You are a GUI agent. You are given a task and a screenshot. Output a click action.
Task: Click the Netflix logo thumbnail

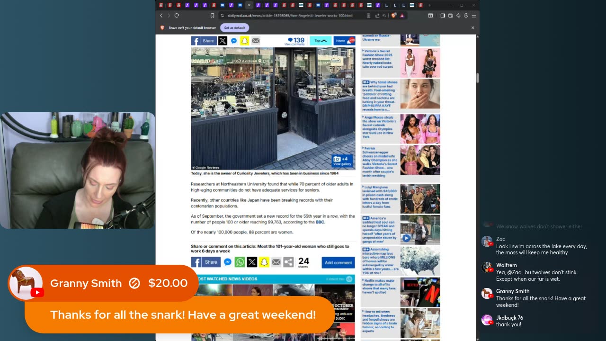click(420, 292)
